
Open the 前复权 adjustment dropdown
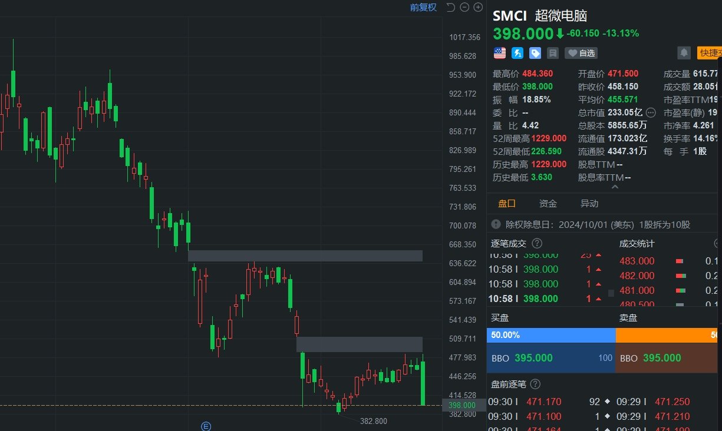coord(423,7)
